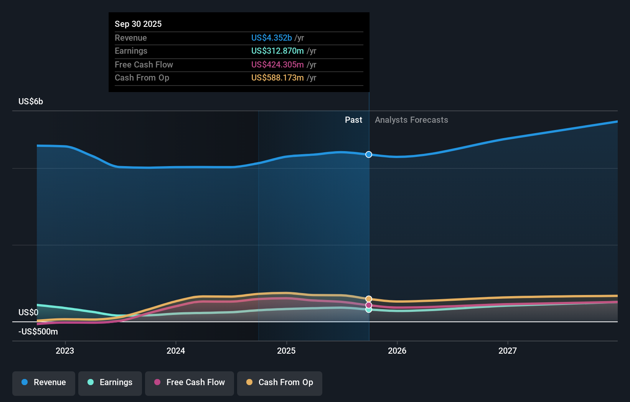Click the Free Cash Flow legend button
The image size is (630, 402).
click(x=189, y=382)
